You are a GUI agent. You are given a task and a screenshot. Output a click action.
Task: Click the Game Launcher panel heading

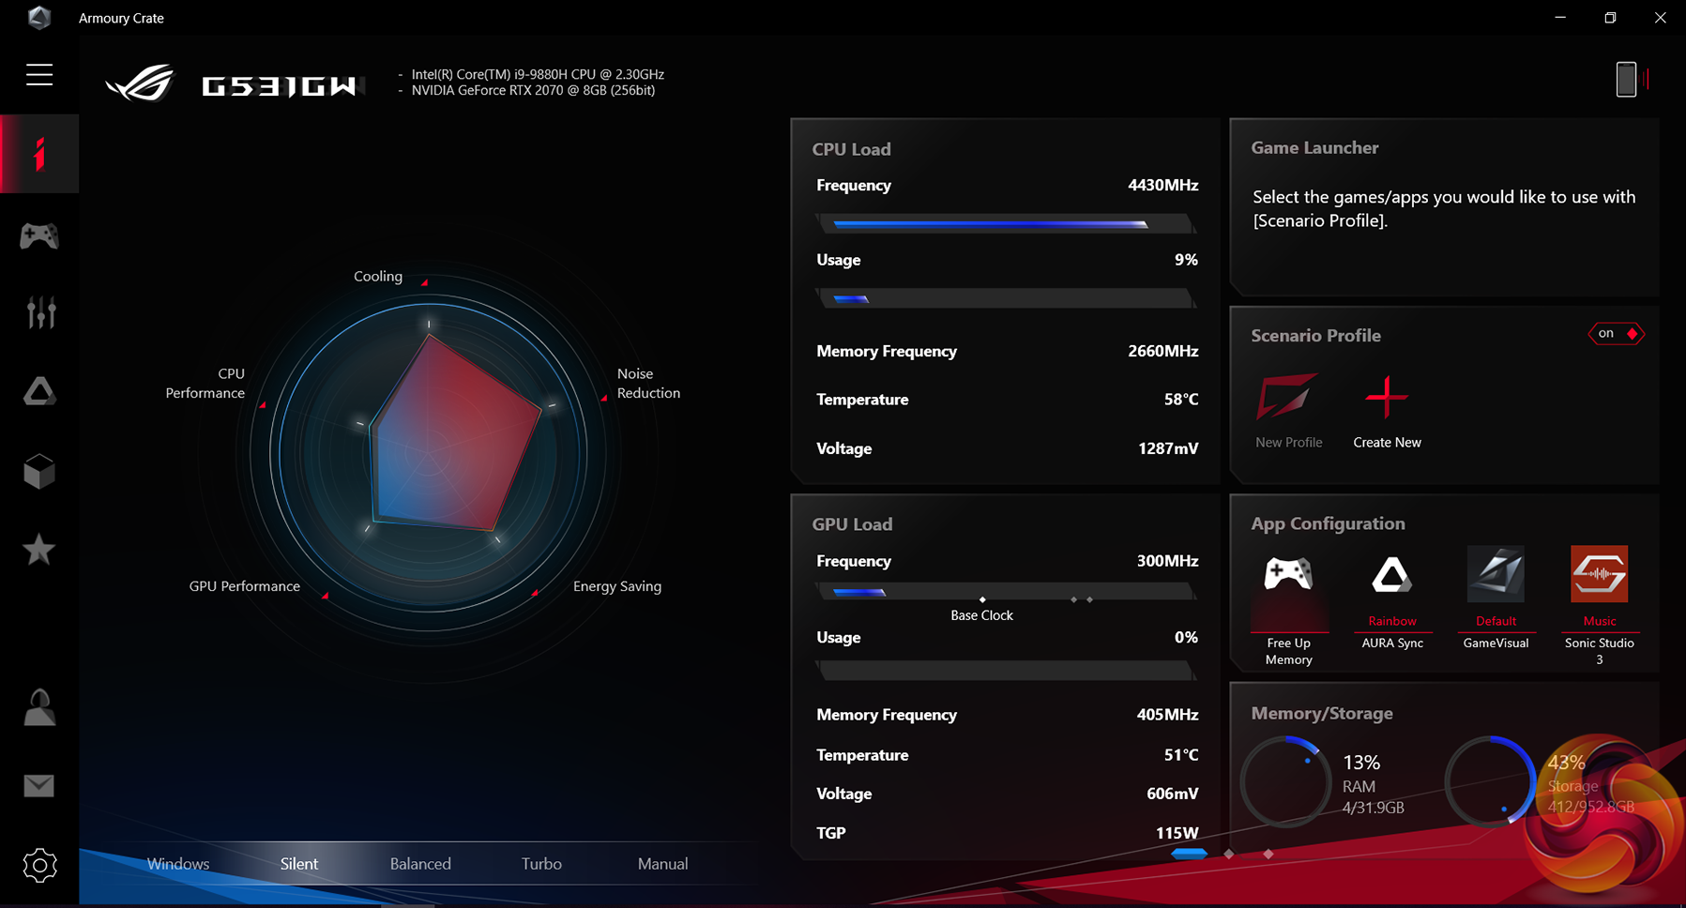pyautogui.click(x=1314, y=147)
